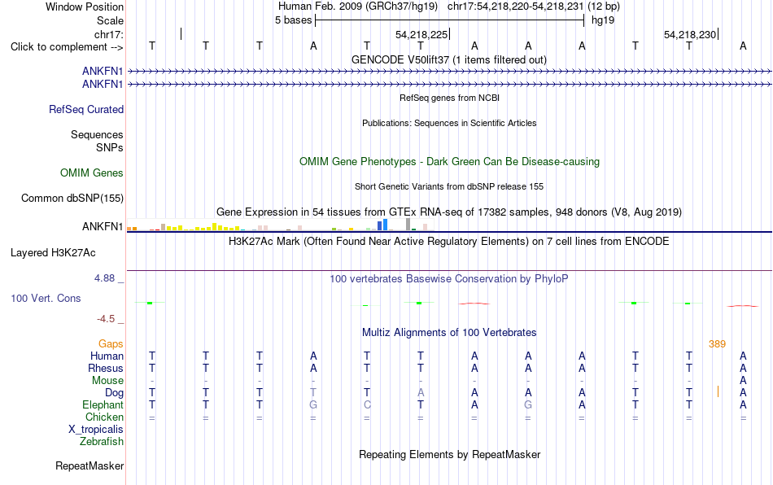Click the chr17: ruler label
This screenshot has height=485, width=773.
pos(108,34)
